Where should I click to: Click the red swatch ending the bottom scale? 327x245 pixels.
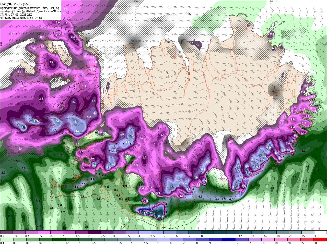click(x=320, y=239)
